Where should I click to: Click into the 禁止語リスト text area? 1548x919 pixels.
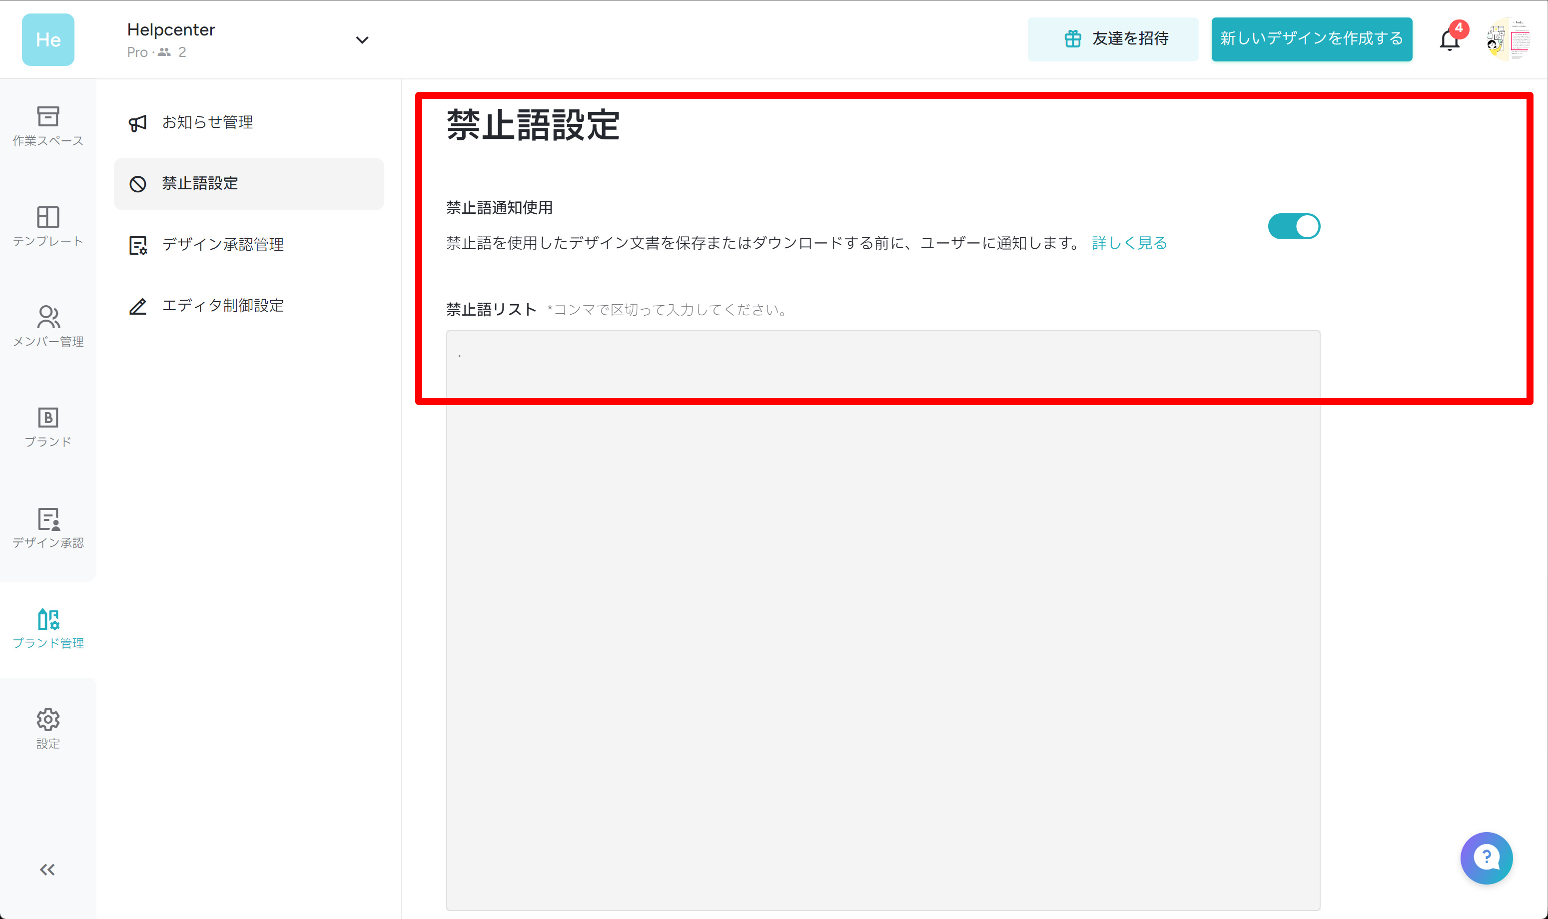(x=883, y=620)
